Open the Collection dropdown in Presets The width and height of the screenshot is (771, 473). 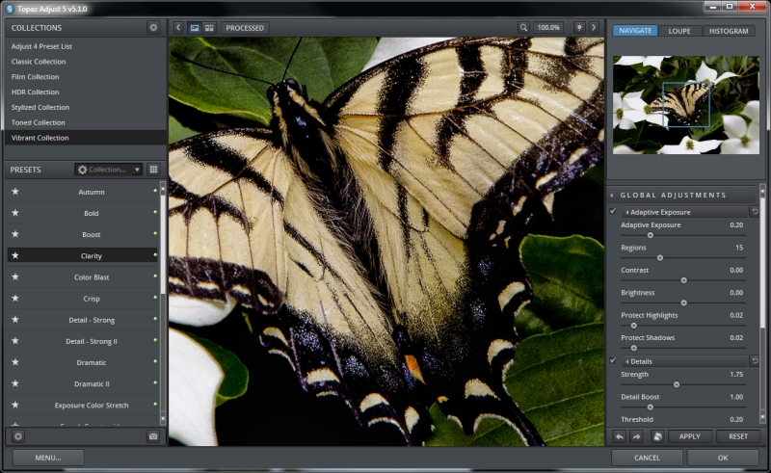(x=108, y=170)
